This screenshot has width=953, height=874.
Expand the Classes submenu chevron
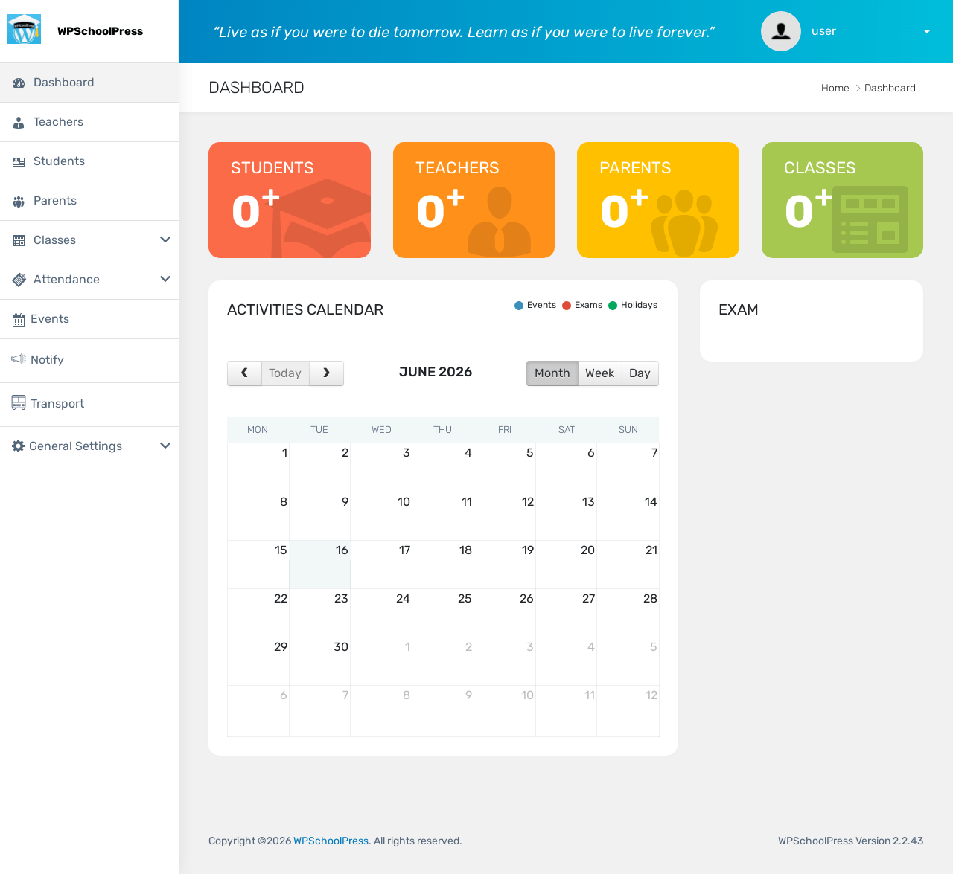[165, 240]
